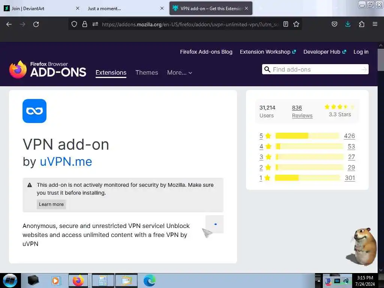Open tracking protection shield icon
384x288 pixels.
tap(74, 24)
